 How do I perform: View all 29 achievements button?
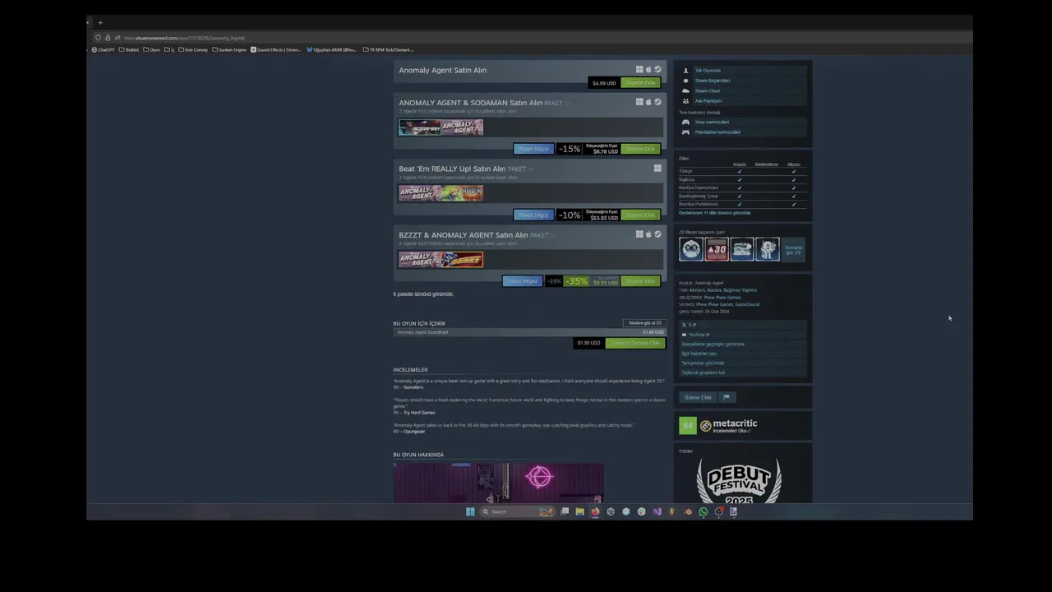coord(793,249)
